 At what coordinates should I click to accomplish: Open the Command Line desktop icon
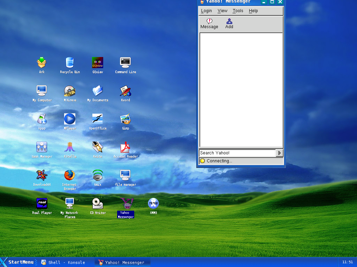tap(126, 63)
